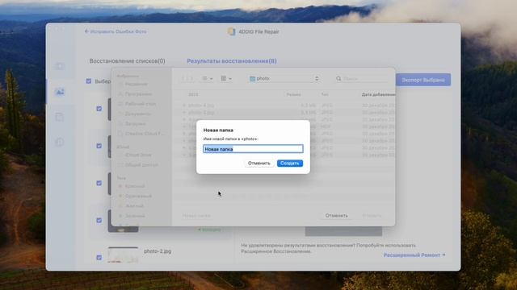
Task: Click the back arrow in file browser toolbar
Action: [184, 79]
